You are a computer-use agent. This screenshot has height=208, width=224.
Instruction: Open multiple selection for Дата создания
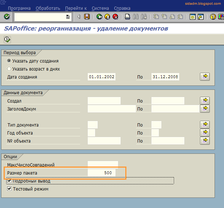point(205,77)
